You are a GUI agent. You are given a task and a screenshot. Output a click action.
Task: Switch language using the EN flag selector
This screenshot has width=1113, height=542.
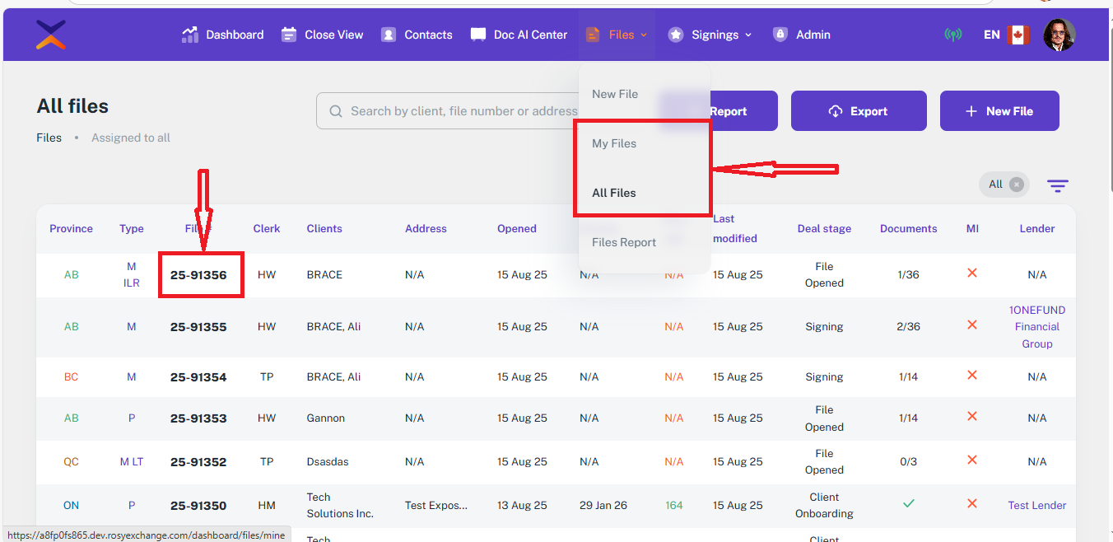click(x=1006, y=35)
